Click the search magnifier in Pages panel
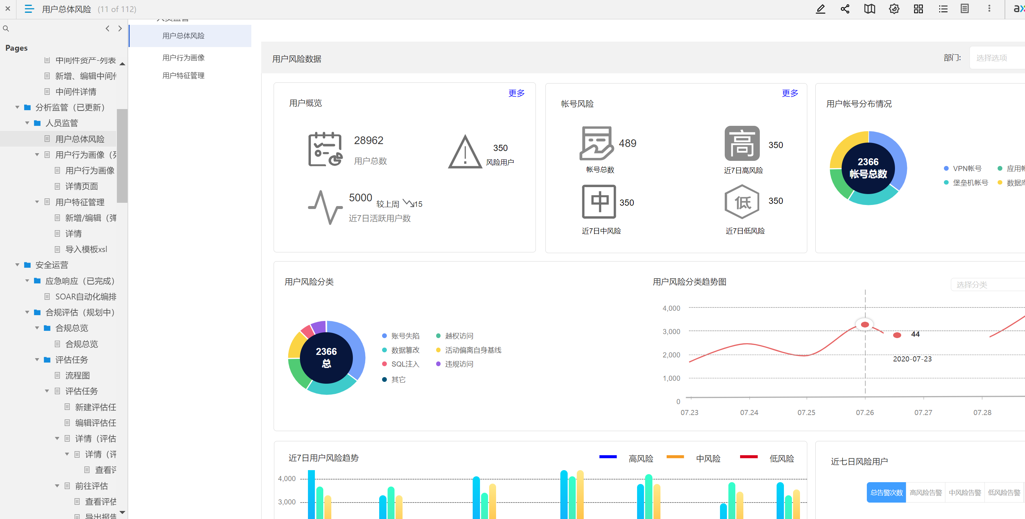 coord(6,28)
